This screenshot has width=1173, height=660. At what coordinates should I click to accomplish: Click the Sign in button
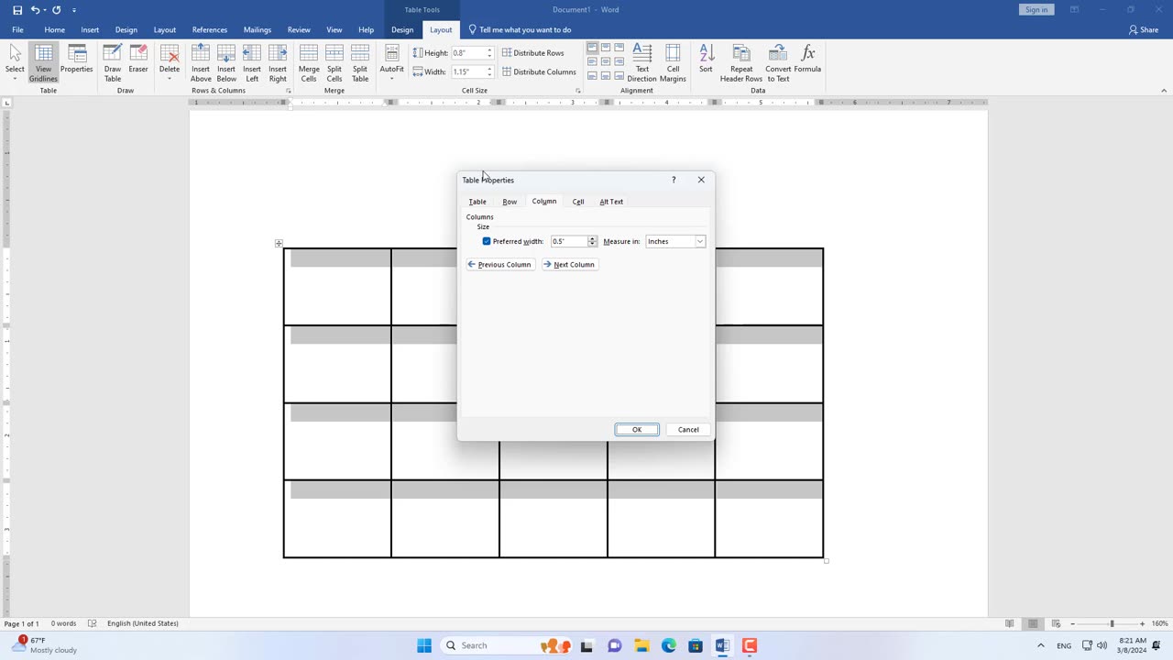pyautogui.click(x=1036, y=9)
